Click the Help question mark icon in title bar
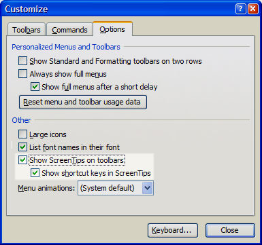 [240, 9]
